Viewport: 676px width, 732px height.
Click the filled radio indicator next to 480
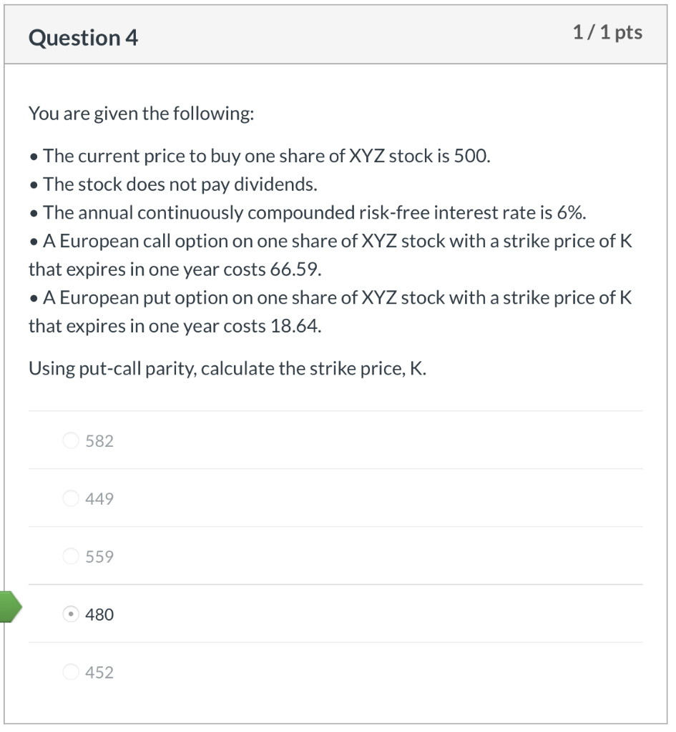71,614
